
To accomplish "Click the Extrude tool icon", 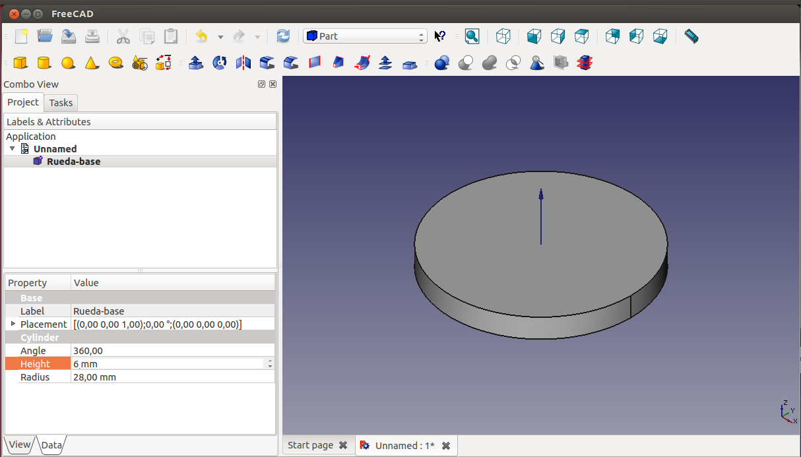I will pos(196,63).
